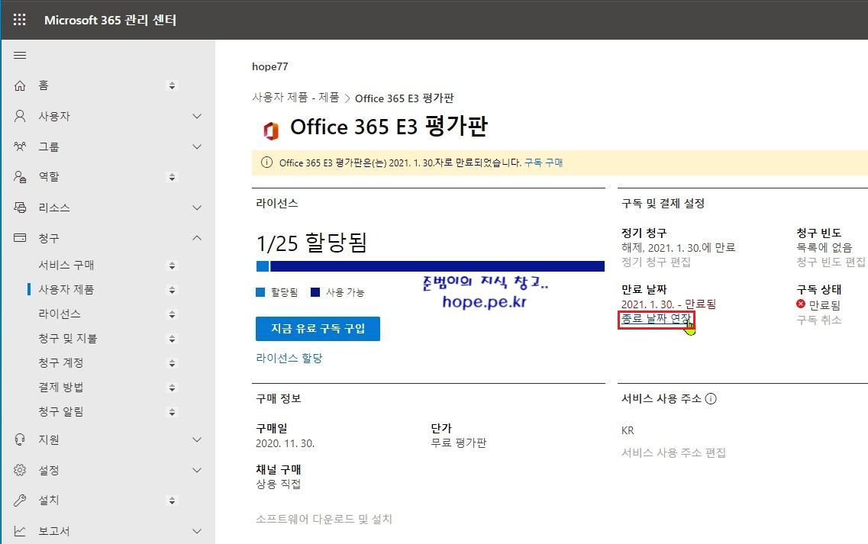Click pin arrows icon beside 청구 및 지불

point(173,339)
